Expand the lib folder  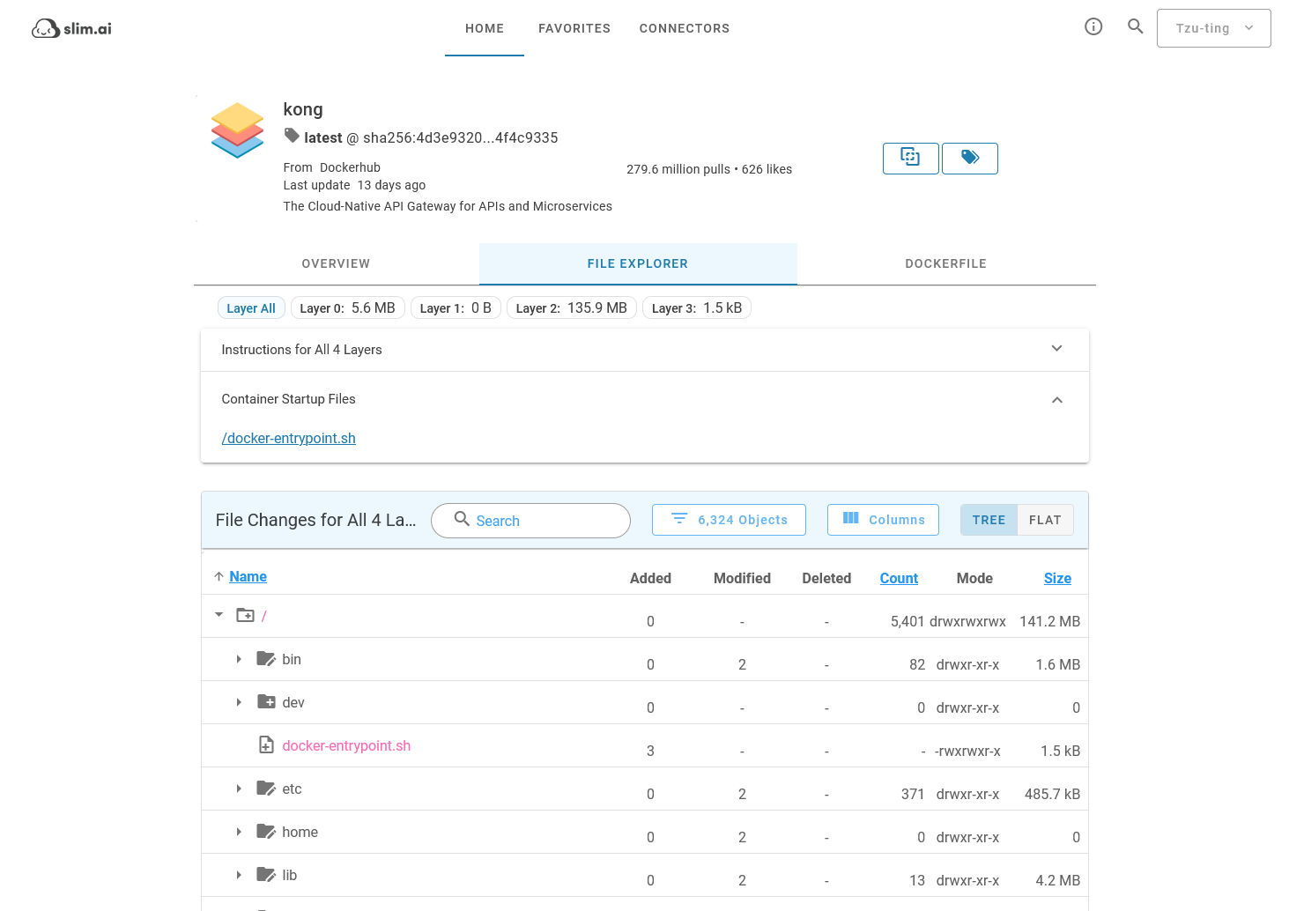click(239, 875)
